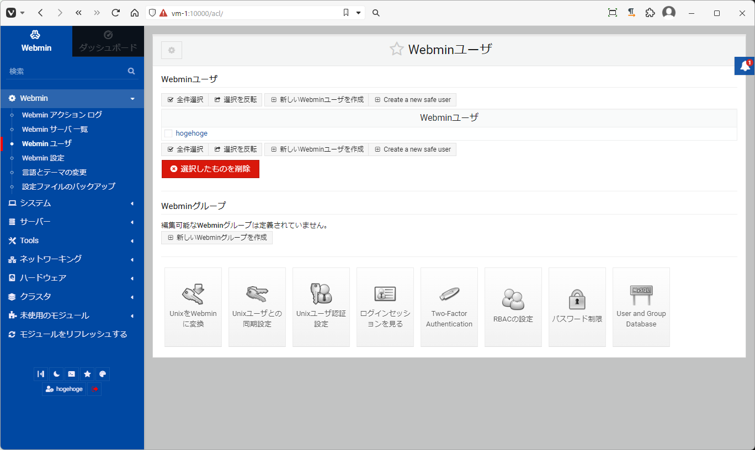Image resolution: width=755 pixels, height=450 pixels.
Task: Open the browser extensions puzzle icon
Action: pyautogui.click(x=650, y=13)
